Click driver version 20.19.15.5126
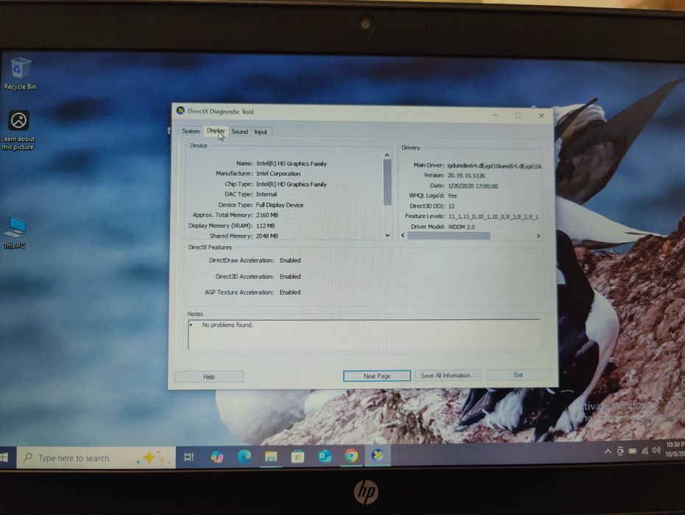685x515 pixels. pos(466,175)
